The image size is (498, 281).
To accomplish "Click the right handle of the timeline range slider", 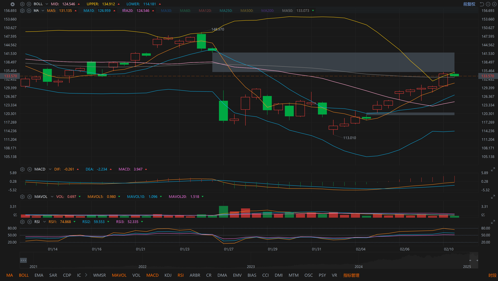I will 477,260.
